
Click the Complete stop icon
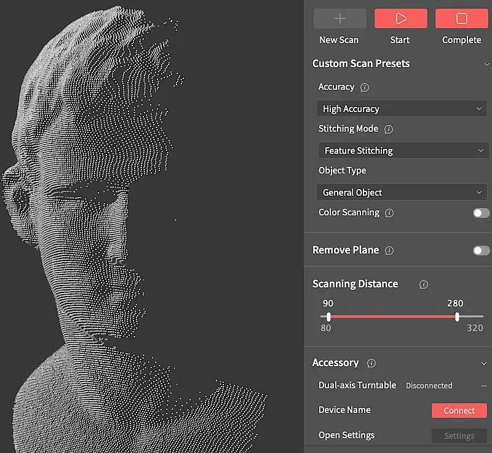click(461, 18)
